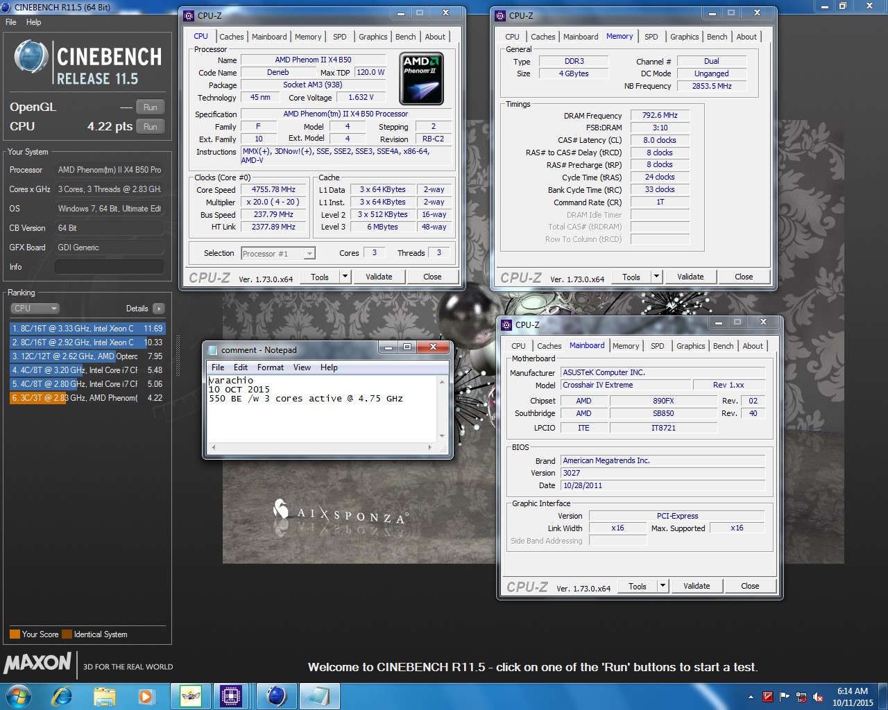The image size is (888, 710).
Task: Click the Notepad window title icon
Action: click(212, 349)
